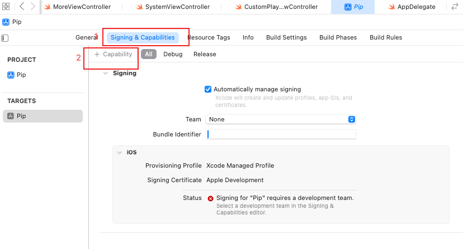Go back with the left chevron

(21, 7)
